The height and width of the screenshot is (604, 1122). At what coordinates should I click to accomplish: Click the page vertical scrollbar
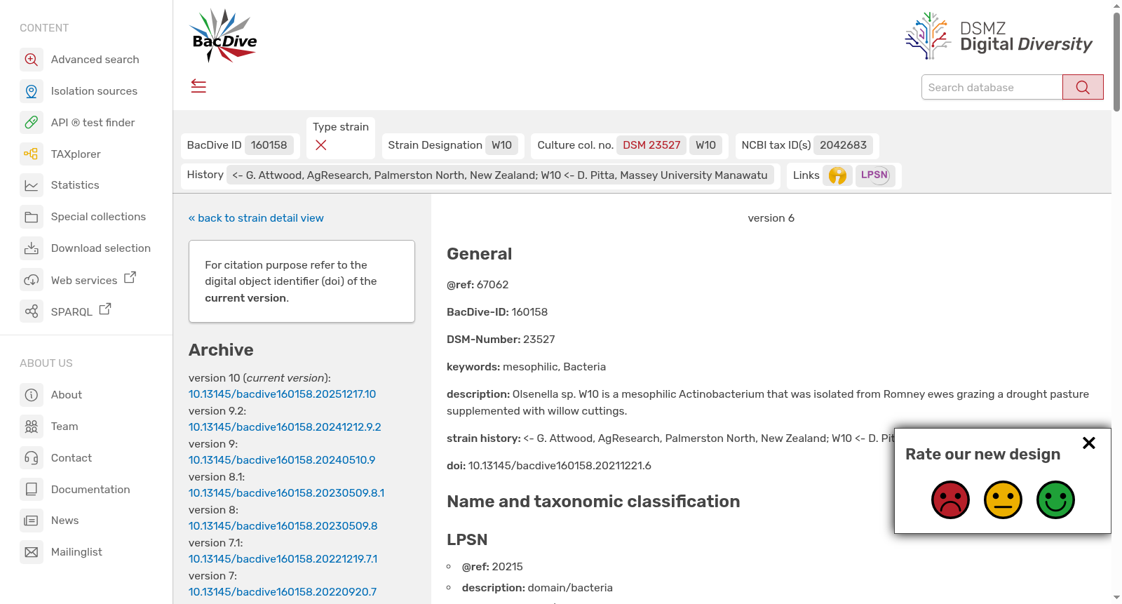[1116, 62]
